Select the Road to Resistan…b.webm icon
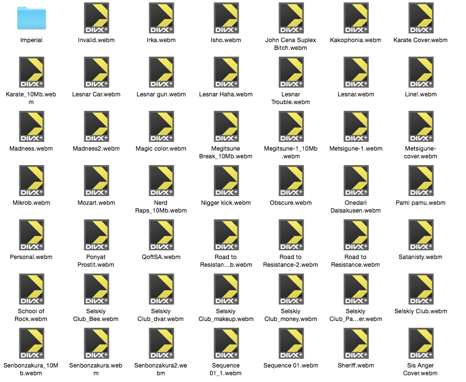This screenshot has height=382, width=466. pos(226,235)
